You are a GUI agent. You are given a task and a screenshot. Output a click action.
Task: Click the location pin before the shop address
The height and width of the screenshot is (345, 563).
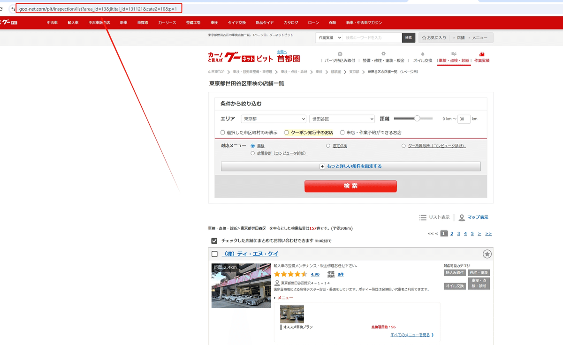click(277, 283)
